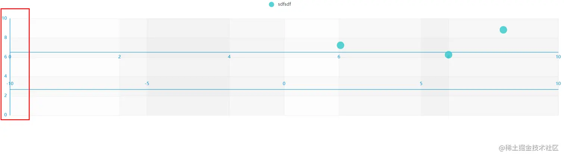The width and height of the screenshot is (564, 157).
Task: Click label 2 on the upper horizontal axis
Action: click(x=119, y=57)
